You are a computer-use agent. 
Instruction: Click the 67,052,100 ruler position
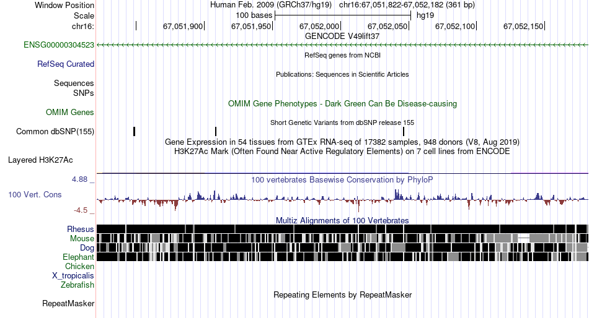click(455, 26)
